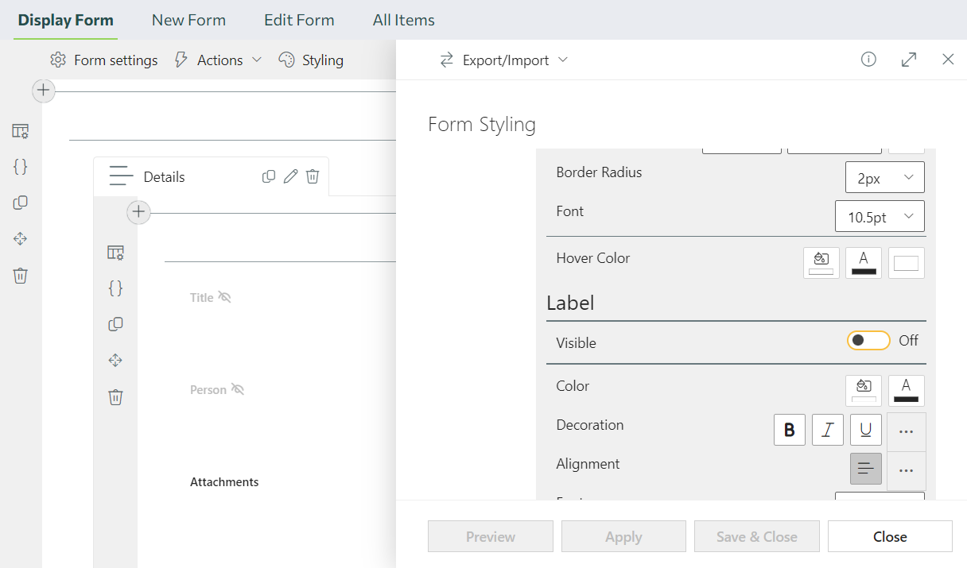Toggle bold label decoration
The height and width of the screenshot is (568, 967).
(790, 430)
